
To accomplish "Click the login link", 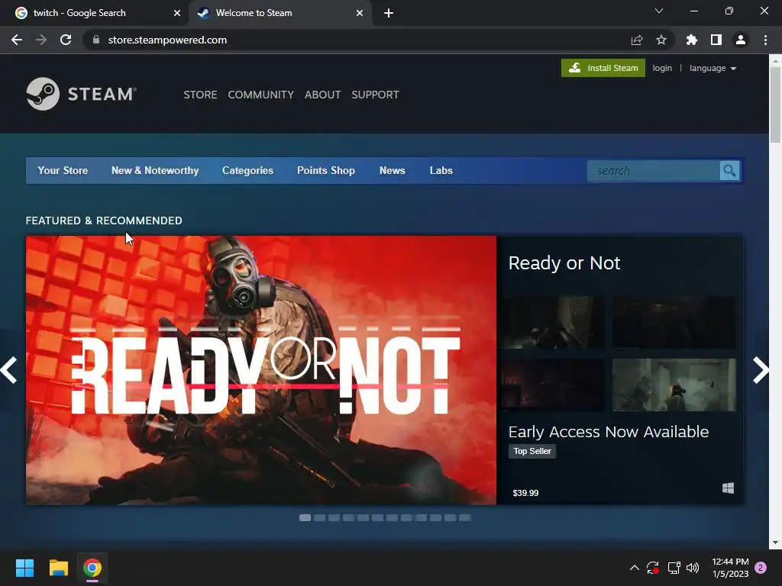I will (x=662, y=68).
